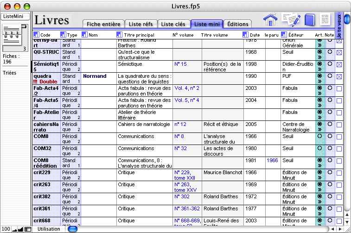
Task: Click the N° 15 volume link
Action: pyautogui.click(x=180, y=64)
